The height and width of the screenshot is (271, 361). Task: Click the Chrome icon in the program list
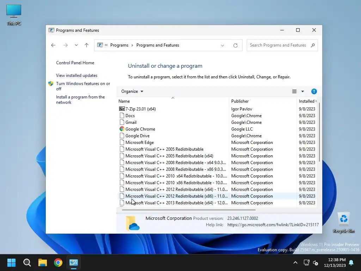click(122, 129)
